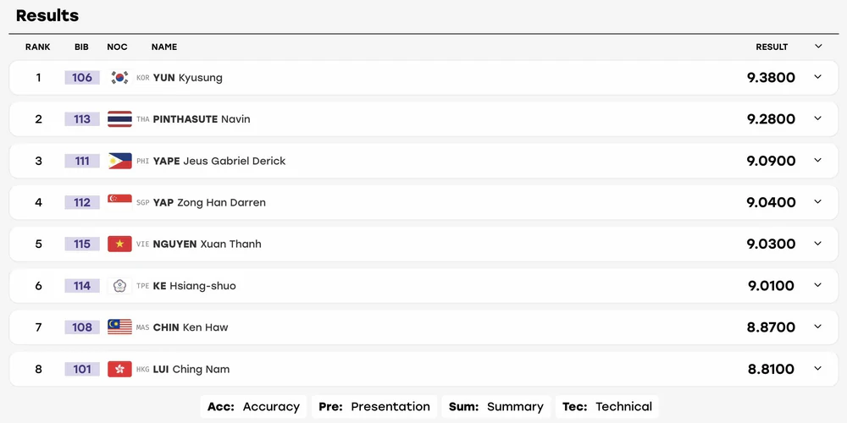Select the Acc: Accuracy legend chip
This screenshot has height=423, width=847.
[253, 407]
